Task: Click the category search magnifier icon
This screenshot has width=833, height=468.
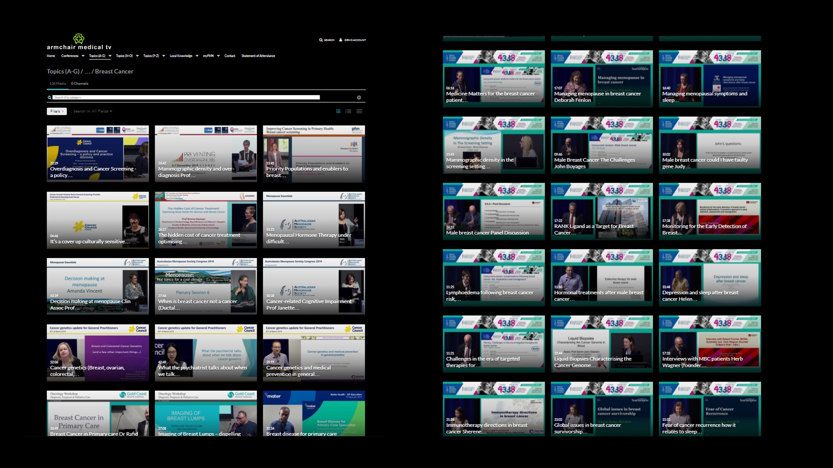Action: 49,97
